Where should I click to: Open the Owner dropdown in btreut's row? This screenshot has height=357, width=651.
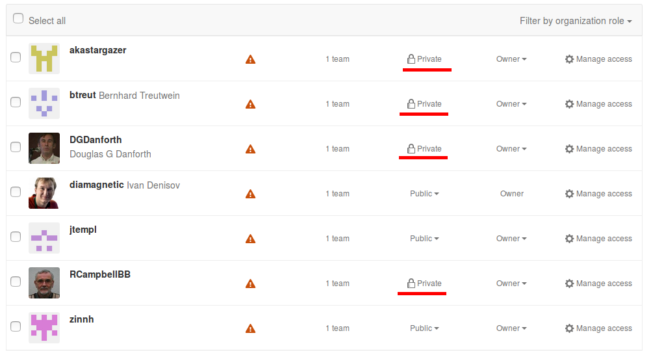511,104
